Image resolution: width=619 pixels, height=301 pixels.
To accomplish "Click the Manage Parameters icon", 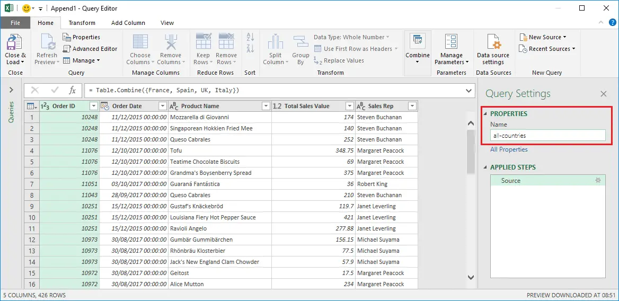I will pyautogui.click(x=451, y=42).
